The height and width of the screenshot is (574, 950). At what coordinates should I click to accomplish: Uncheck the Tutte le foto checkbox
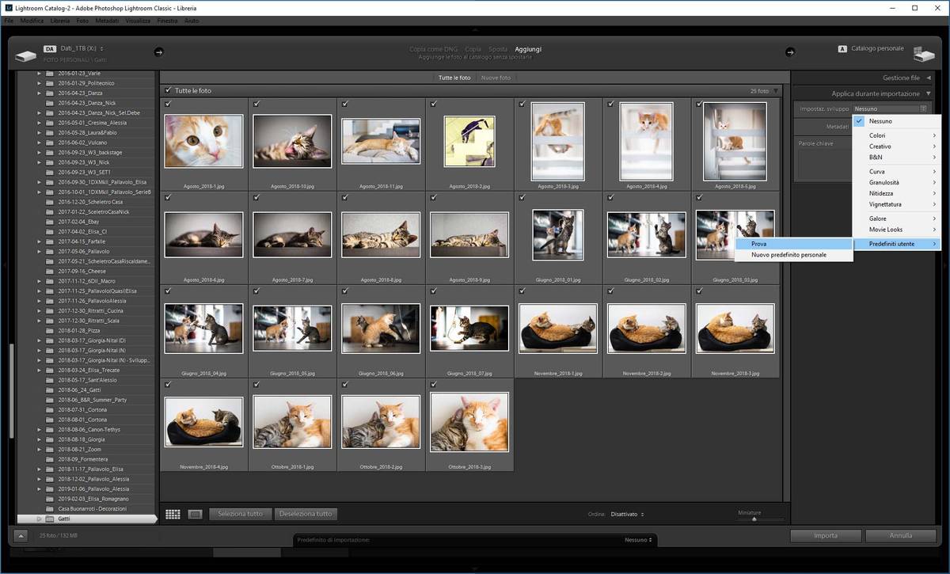coord(168,91)
